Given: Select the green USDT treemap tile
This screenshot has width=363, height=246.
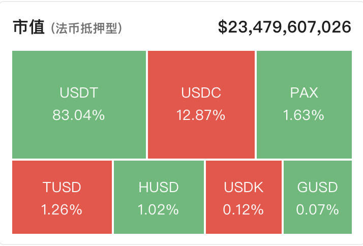Looking at the screenshot, I should [79, 105].
